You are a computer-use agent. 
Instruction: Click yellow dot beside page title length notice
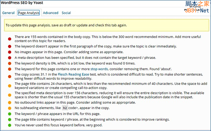(9, 86)
